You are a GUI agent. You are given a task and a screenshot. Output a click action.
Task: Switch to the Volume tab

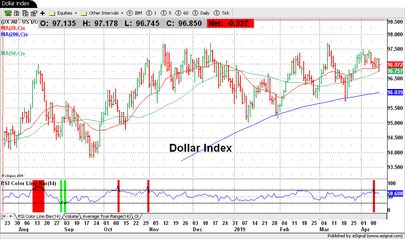click(72, 216)
